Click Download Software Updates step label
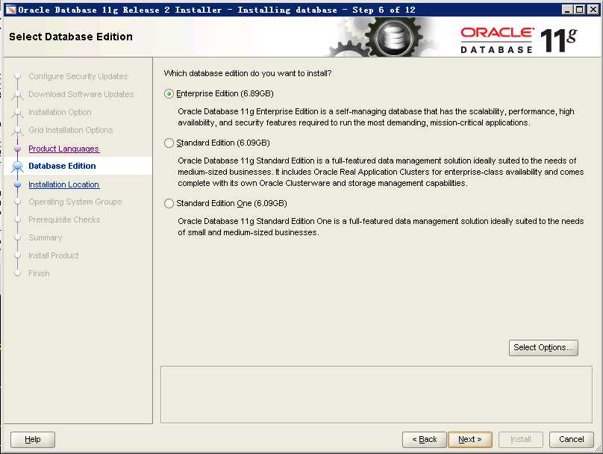This screenshot has height=454, width=603. click(x=81, y=94)
